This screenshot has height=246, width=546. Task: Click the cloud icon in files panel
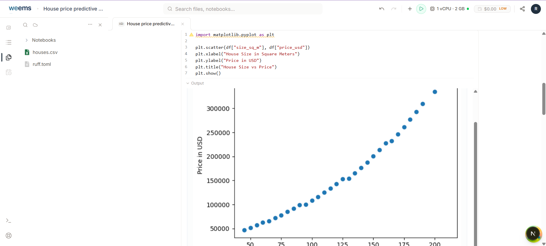[x=35, y=25]
